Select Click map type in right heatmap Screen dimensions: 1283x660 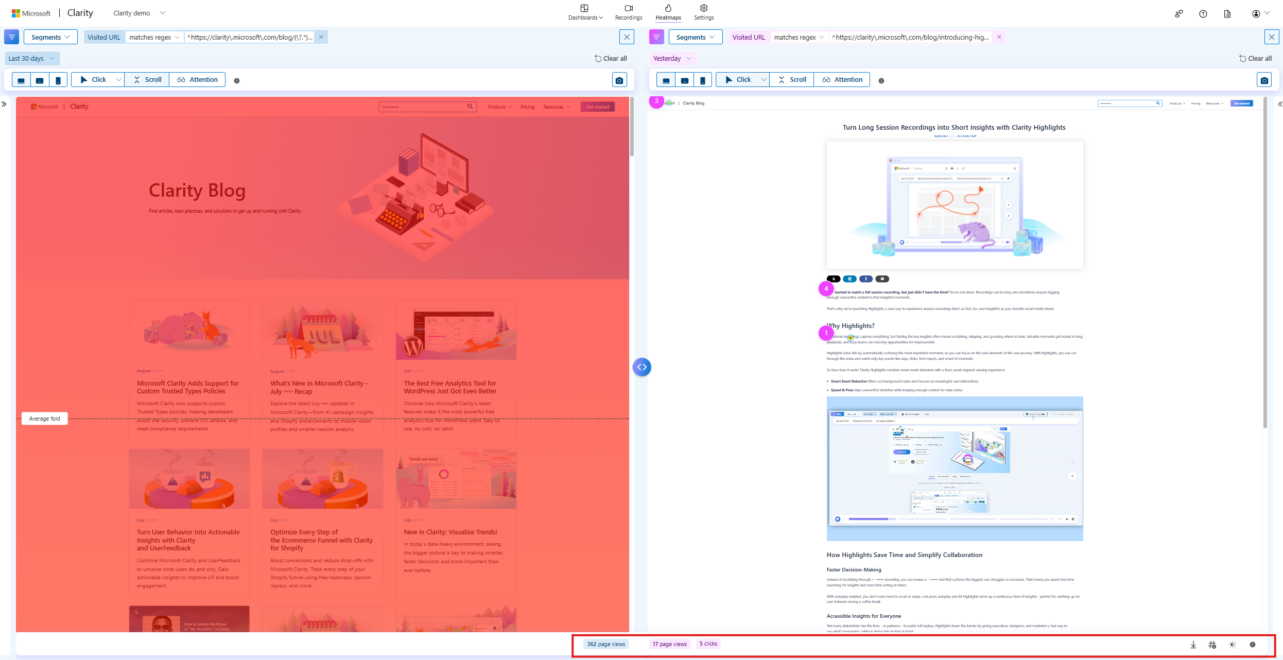[x=738, y=80]
